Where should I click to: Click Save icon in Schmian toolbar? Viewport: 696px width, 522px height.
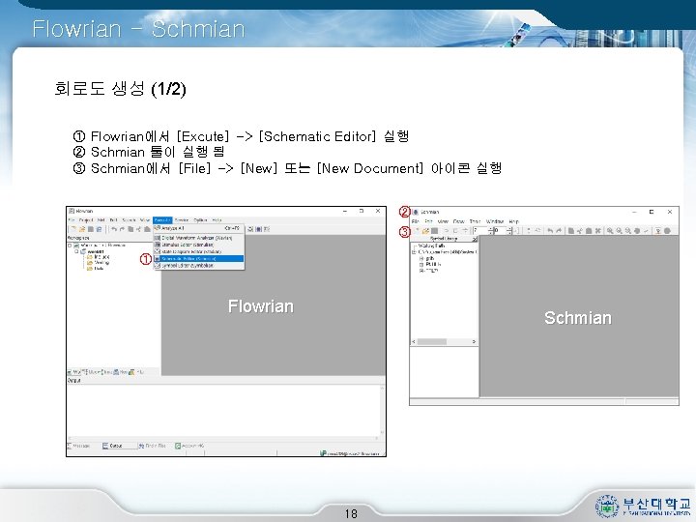pos(435,231)
